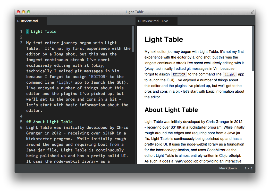Click the live preview's vertical scrollbar thumb
The image size is (270, 193).
point(253,49)
